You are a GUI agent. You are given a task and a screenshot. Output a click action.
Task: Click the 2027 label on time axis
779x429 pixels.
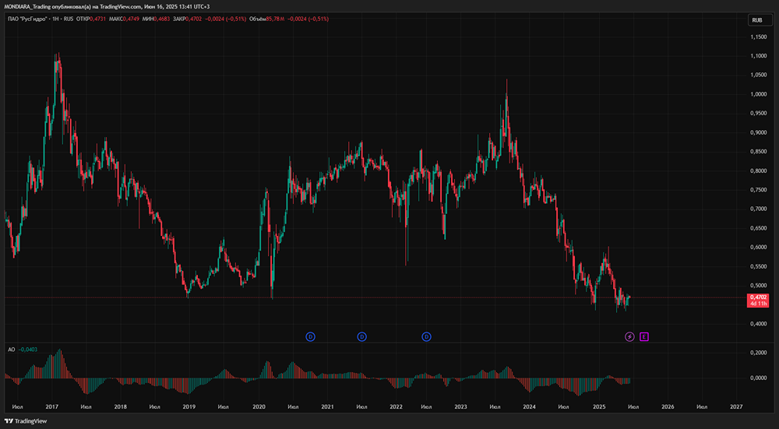click(736, 406)
